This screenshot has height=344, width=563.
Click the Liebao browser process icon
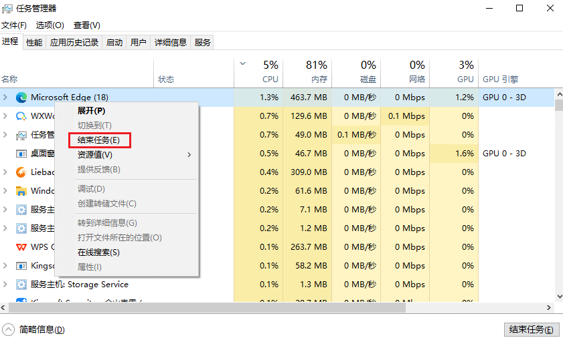click(x=21, y=172)
